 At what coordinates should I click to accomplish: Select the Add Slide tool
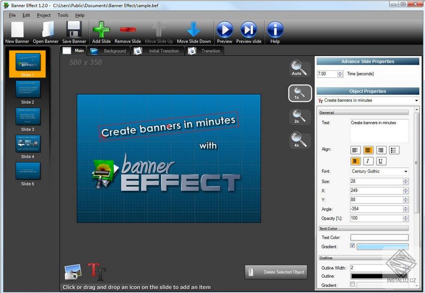pyautogui.click(x=101, y=30)
